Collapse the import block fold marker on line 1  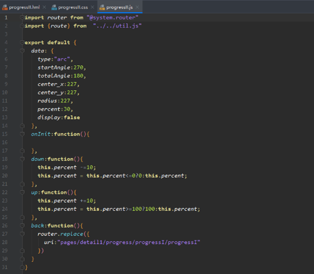click(22, 18)
